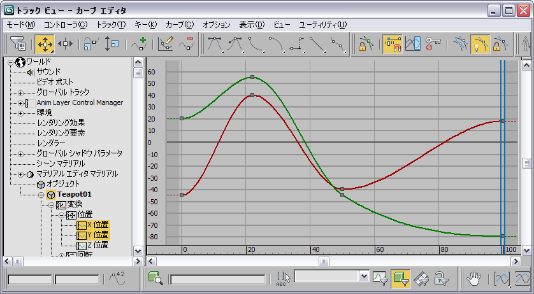The width and height of the screenshot is (534, 294).
Task: Toggle Filter Unlocked Attributes button
Action: pos(442,278)
